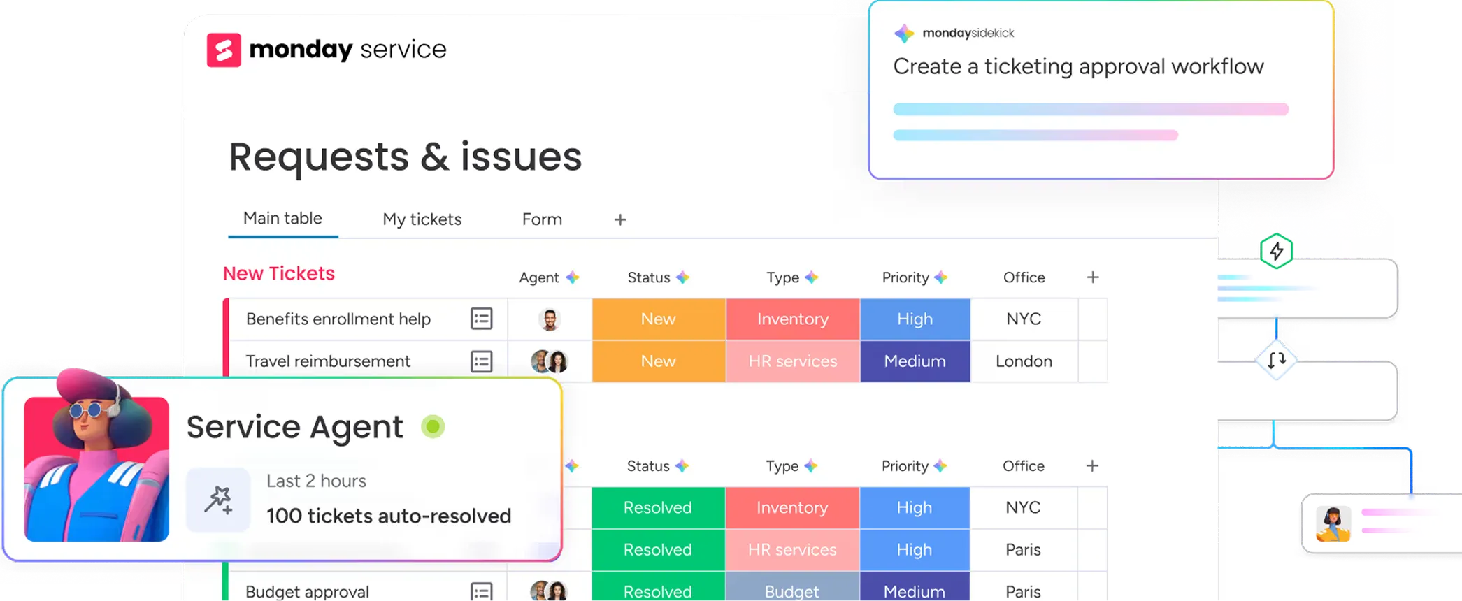Click the green online status dot

433,426
